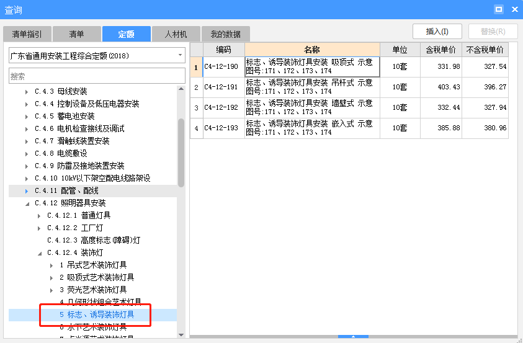Click tree scrollbar up arrow

[x=181, y=89]
